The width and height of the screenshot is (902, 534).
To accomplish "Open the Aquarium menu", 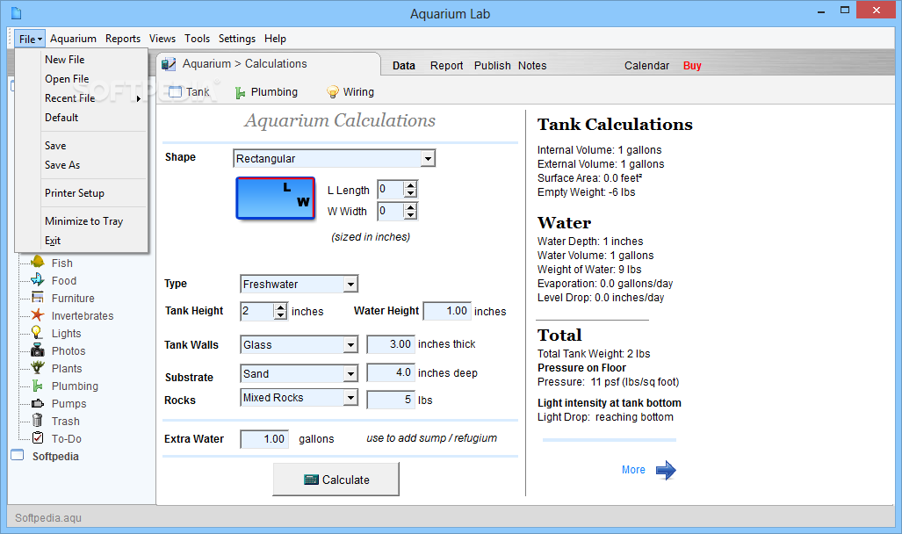I will 73,39.
